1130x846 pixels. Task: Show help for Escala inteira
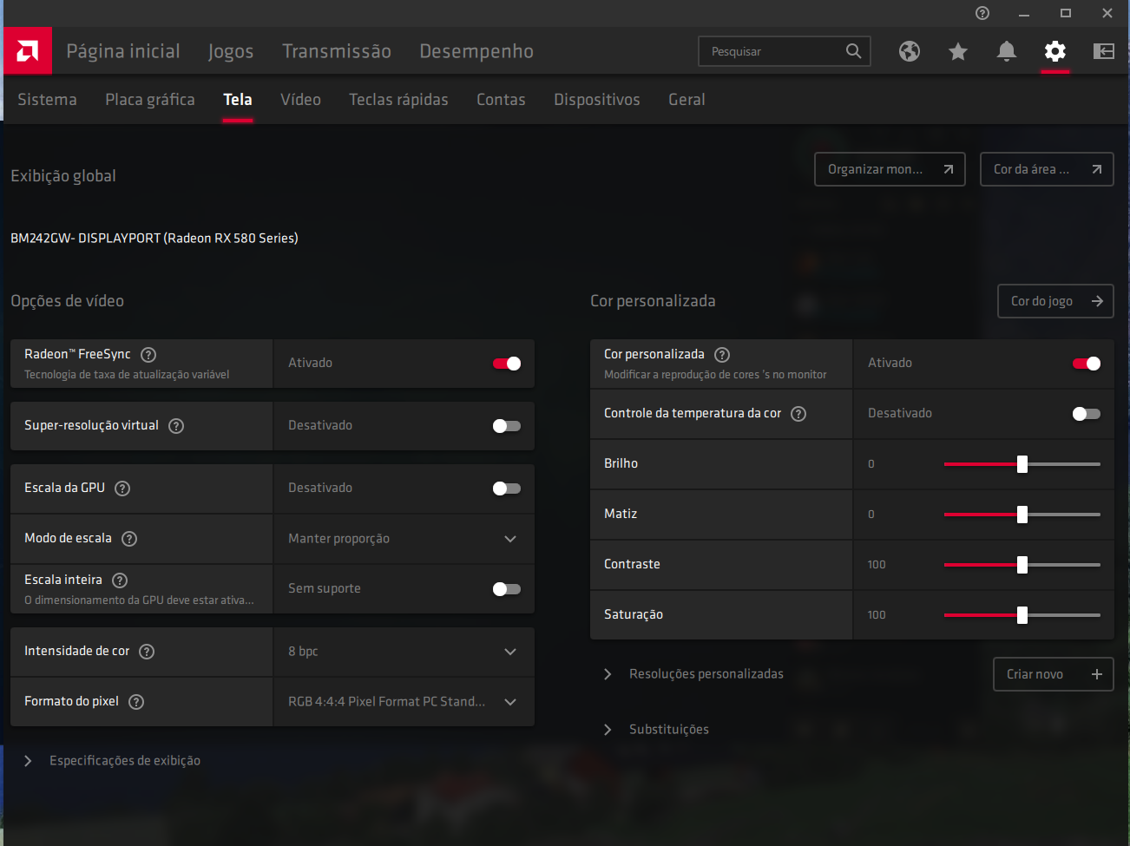[x=120, y=580]
